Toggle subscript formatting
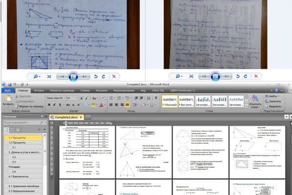Screen dimensions: 292x195 tap(73, 105)
